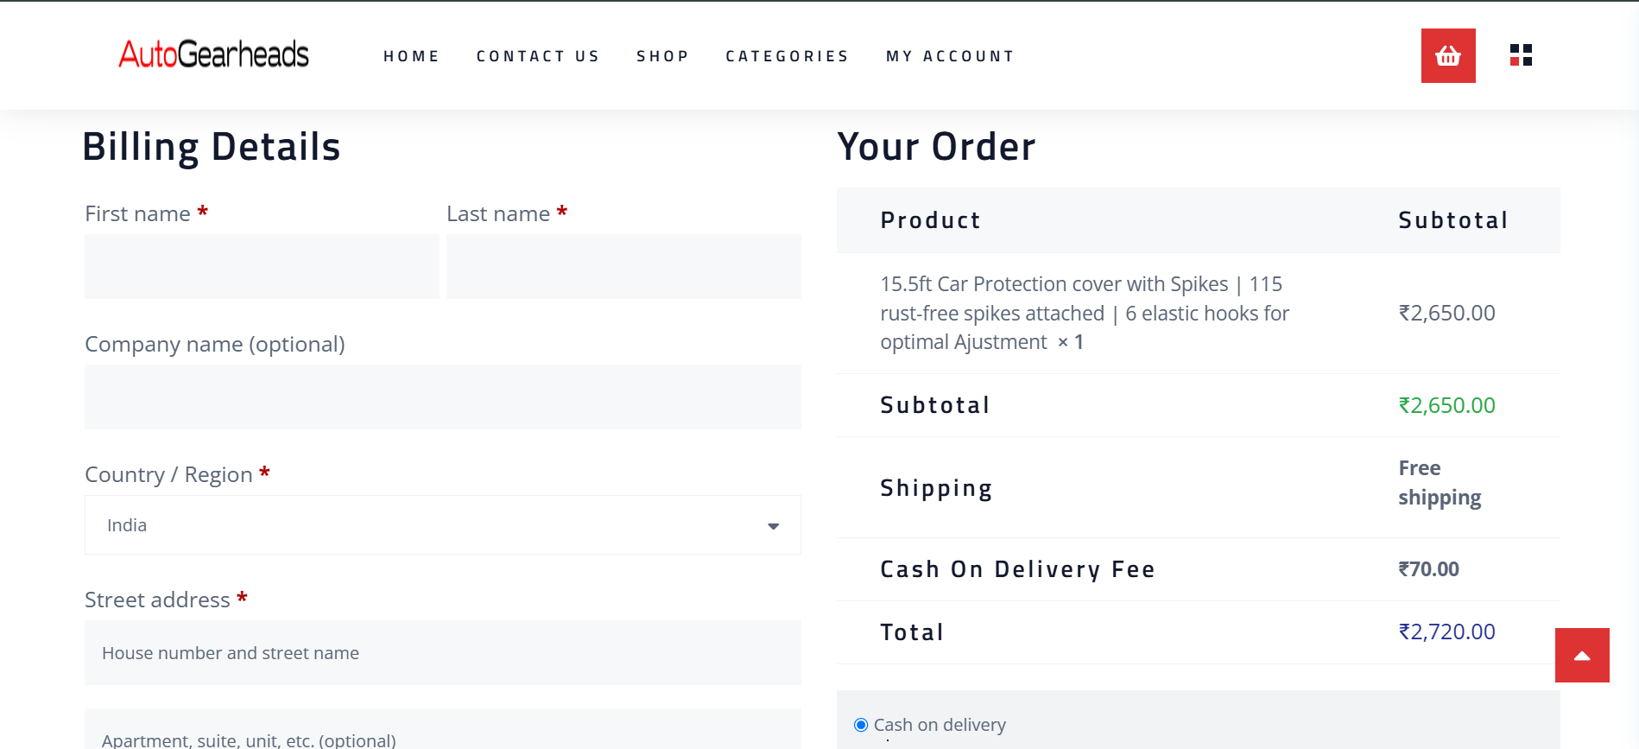
Task: Click into the Last name field
Action: tap(623, 266)
